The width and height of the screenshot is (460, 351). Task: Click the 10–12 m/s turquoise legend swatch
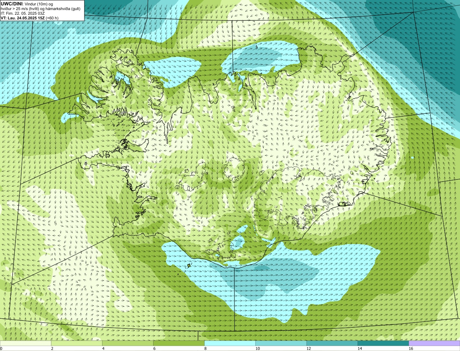[x=281, y=343]
